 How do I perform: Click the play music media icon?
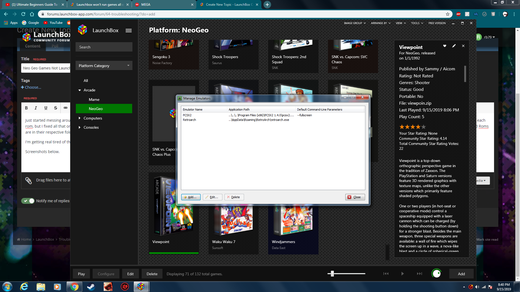[x=402, y=274]
